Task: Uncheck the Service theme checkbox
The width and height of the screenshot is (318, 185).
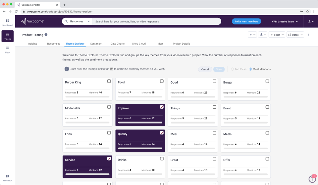Action: [109, 159]
